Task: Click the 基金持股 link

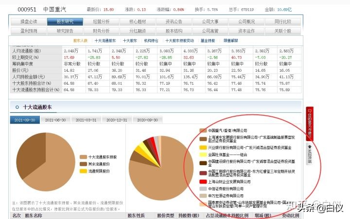Action: tap(208, 41)
